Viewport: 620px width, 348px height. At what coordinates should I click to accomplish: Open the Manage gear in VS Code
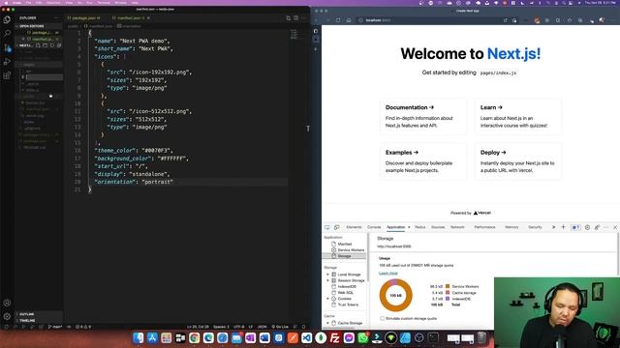pyautogui.click(x=7, y=316)
